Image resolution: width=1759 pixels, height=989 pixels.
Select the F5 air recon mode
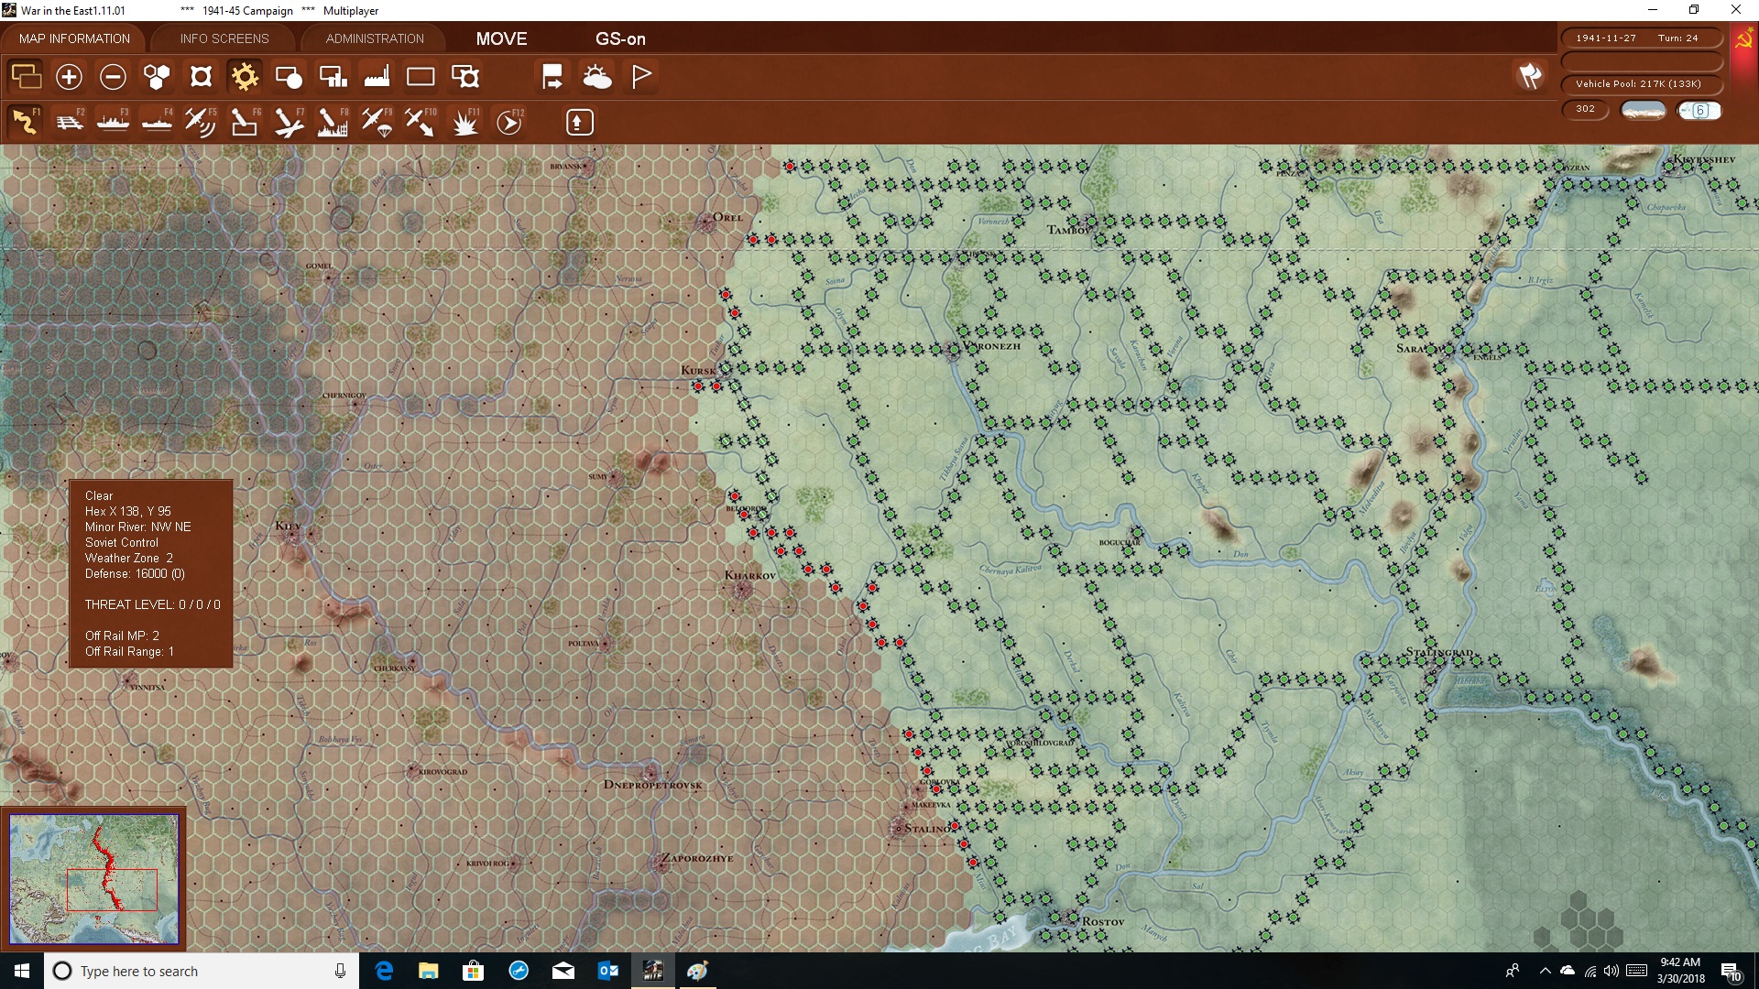201,122
